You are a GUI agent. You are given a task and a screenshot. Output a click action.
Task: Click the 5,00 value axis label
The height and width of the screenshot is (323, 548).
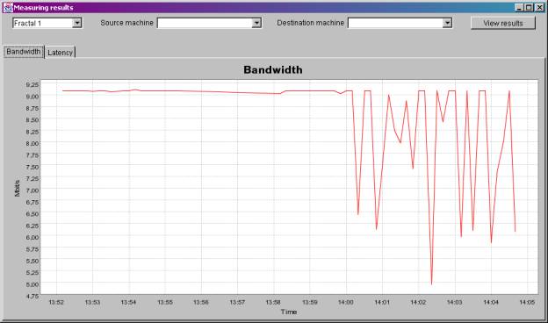32,284
